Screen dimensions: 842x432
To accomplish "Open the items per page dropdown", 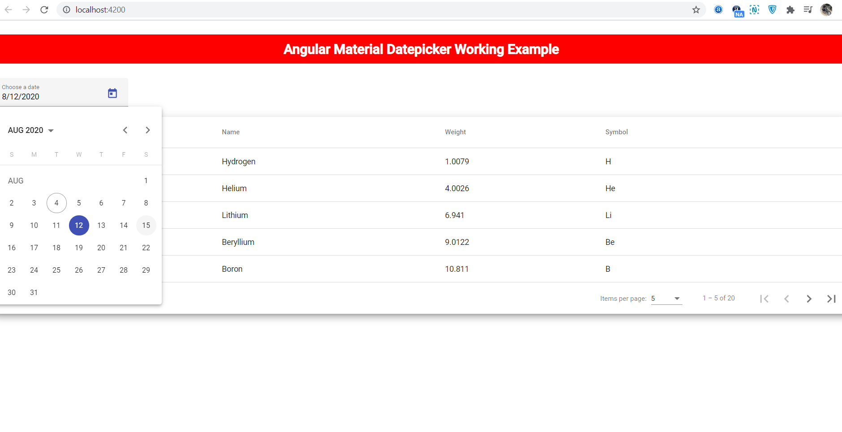I will coord(666,298).
